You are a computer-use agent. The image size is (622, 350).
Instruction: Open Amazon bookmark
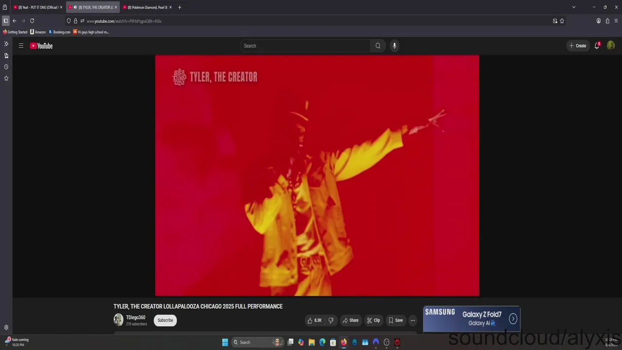[38, 32]
